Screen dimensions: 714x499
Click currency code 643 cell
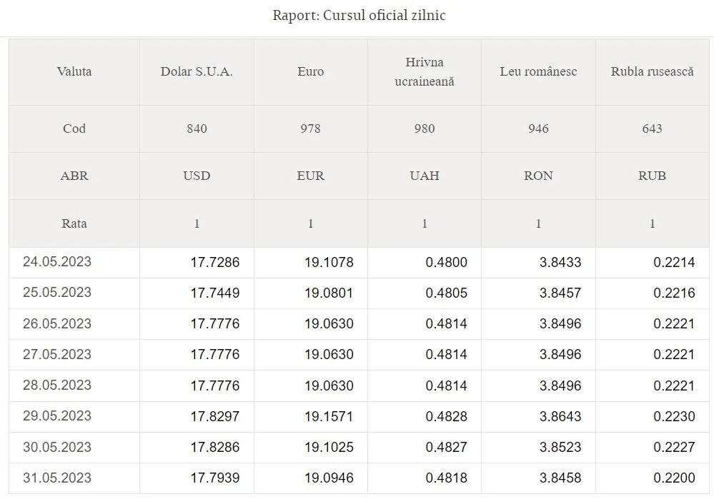(x=652, y=128)
